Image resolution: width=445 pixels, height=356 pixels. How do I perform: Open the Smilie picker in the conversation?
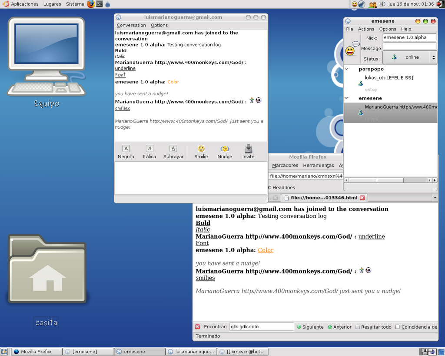click(x=201, y=152)
